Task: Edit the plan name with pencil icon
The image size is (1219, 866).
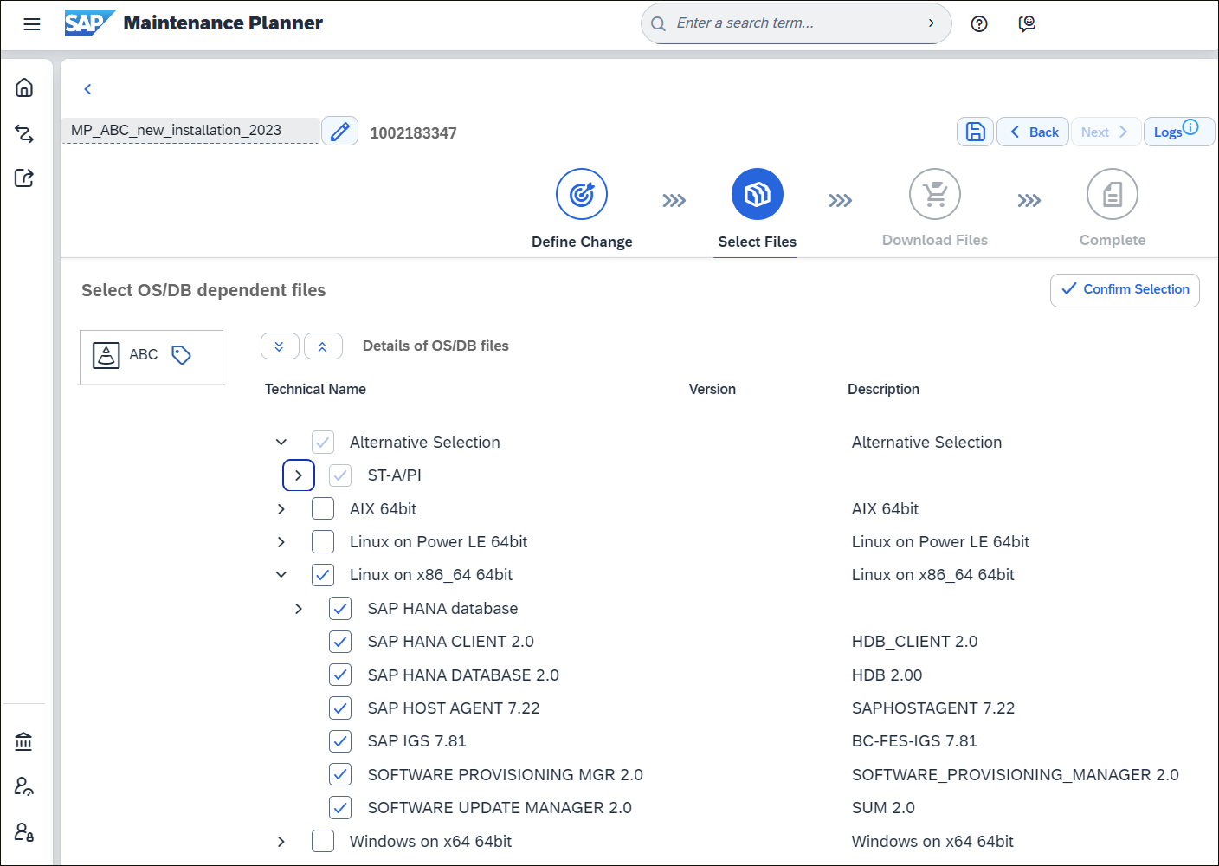Action: click(x=340, y=131)
